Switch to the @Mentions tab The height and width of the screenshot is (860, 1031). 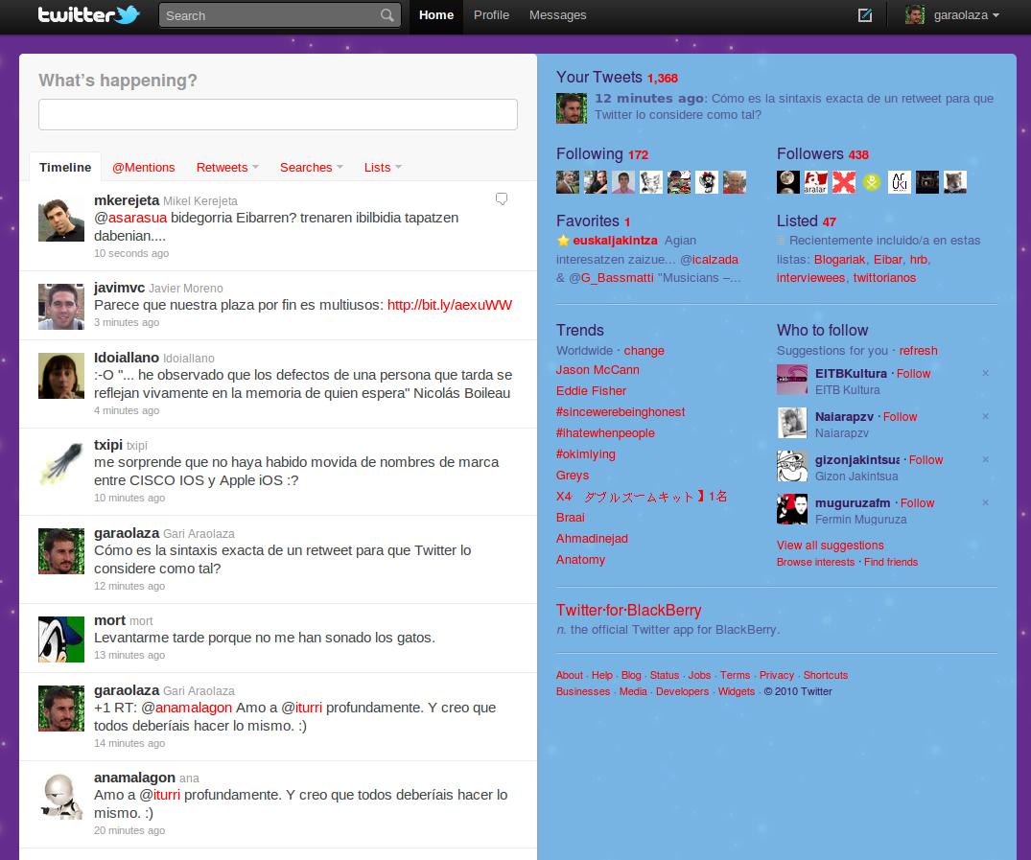point(144,167)
